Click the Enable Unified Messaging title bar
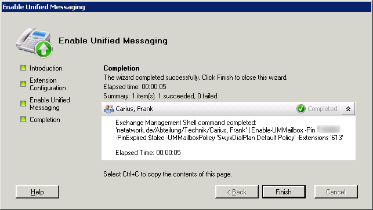This screenshot has height=210, width=373. [x=187, y=7]
